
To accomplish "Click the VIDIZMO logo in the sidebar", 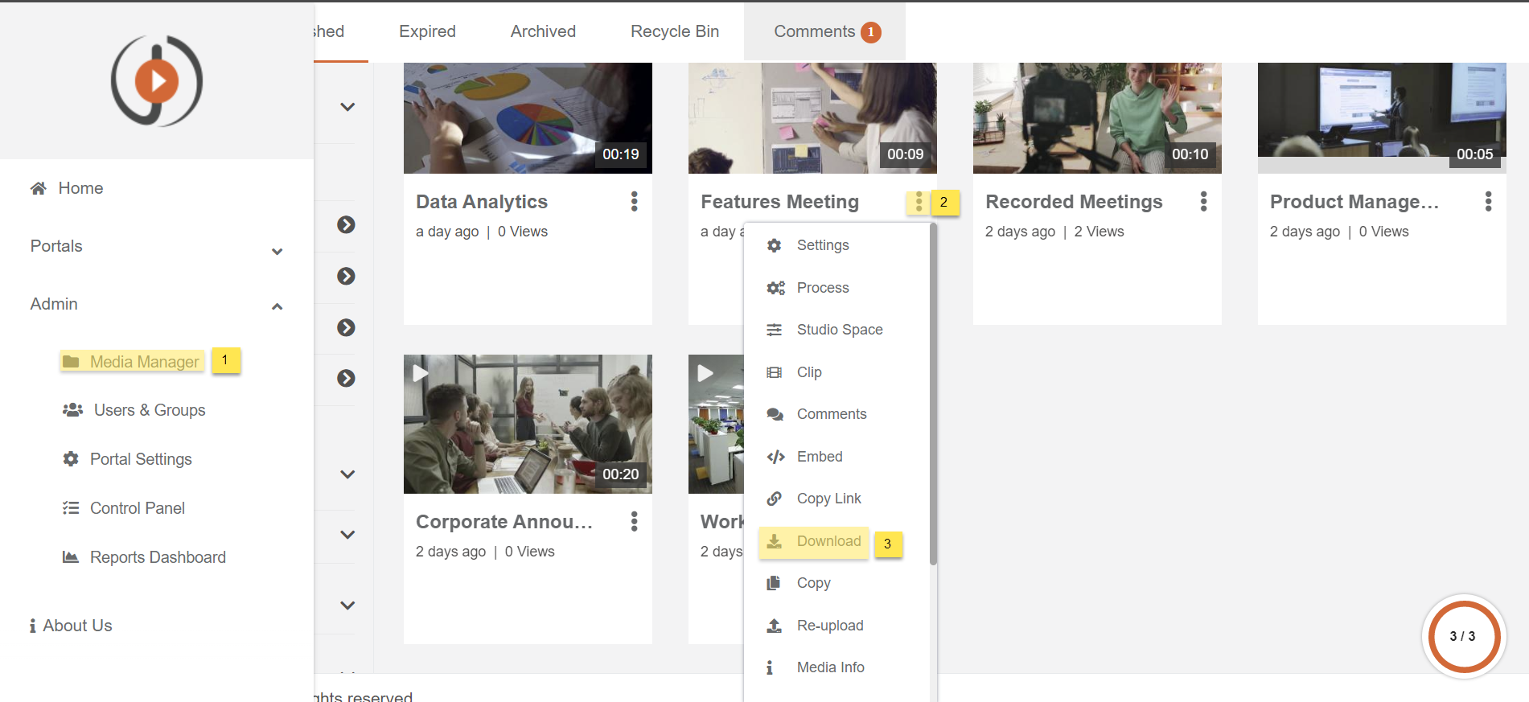I will click(x=157, y=80).
